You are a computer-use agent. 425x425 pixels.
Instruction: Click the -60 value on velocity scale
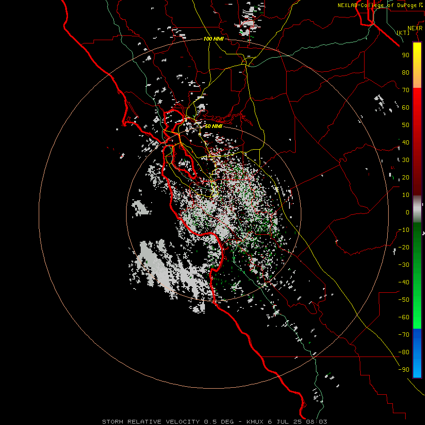tap(404, 317)
